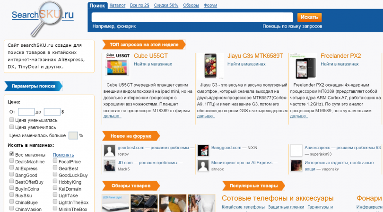Click the NiXiN forum avatar icon
Viewport: 383px width, 212px height.
[x=203, y=150]
